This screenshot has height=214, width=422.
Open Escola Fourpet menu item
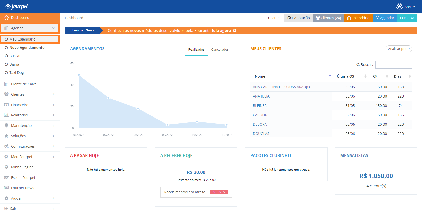(30, 178)
